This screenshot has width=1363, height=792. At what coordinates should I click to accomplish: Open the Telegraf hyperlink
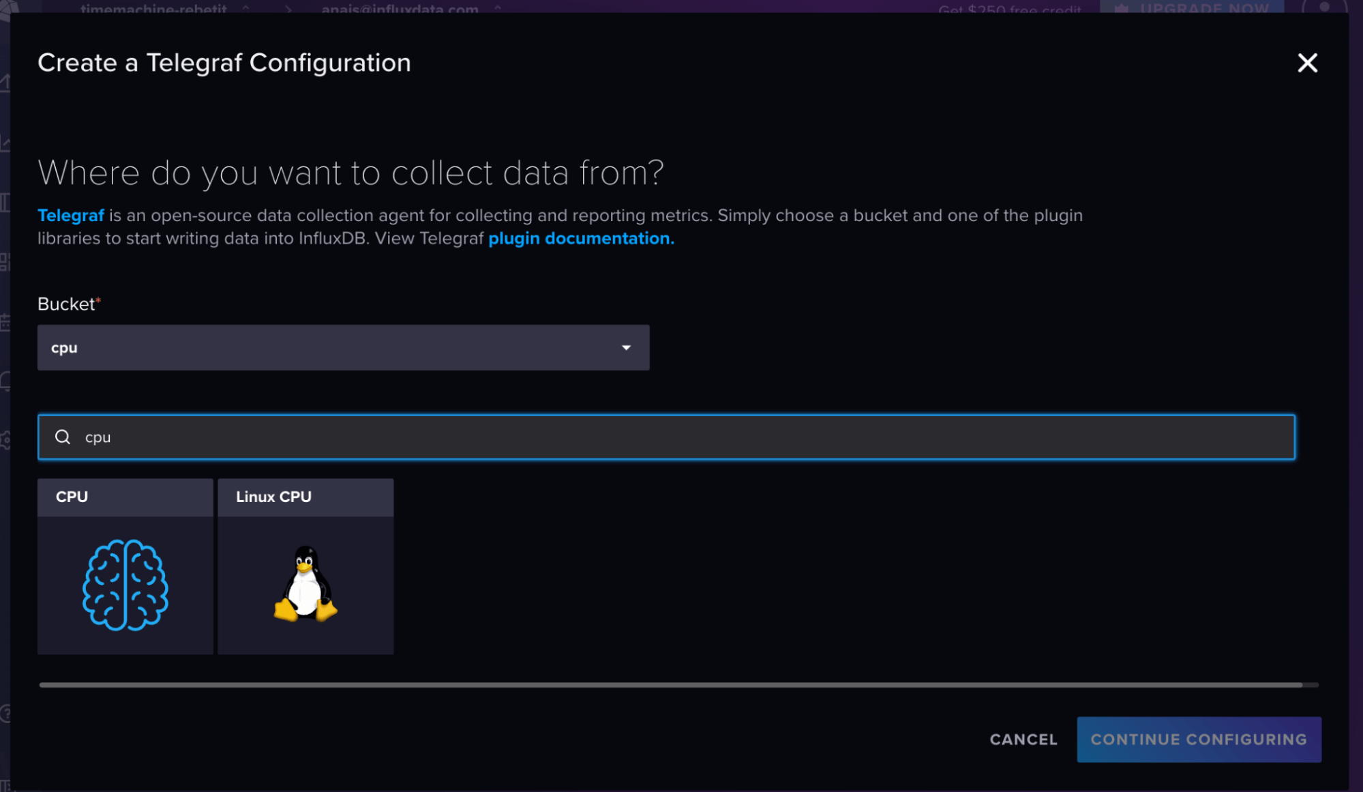click(70, 216)
